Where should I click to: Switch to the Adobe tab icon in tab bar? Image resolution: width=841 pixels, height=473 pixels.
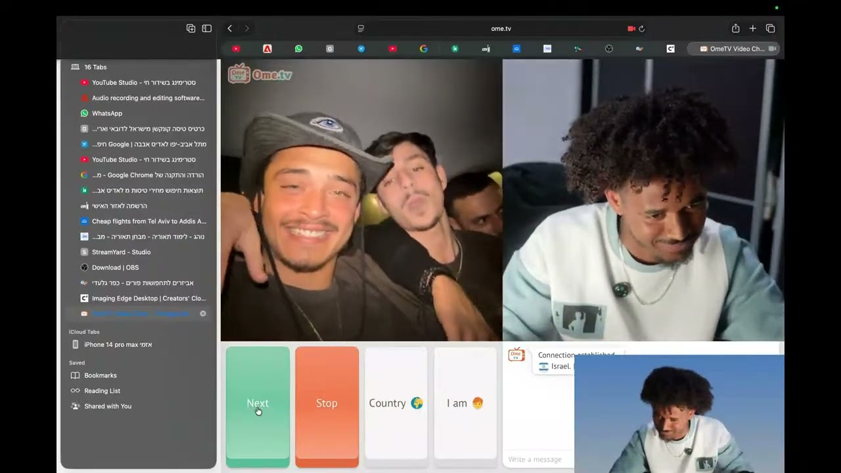click(267, 49)
